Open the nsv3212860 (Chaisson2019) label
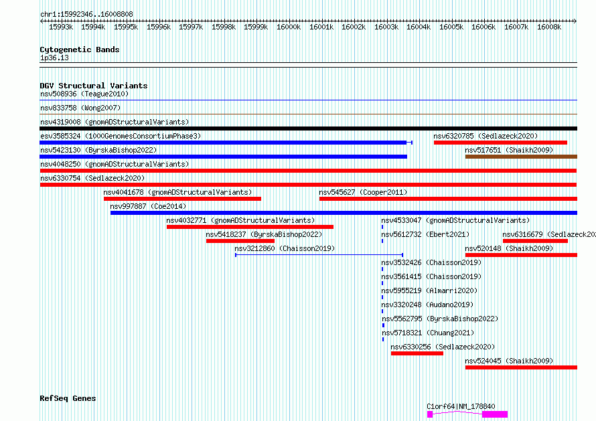The width and height of the screenshot is (596, 421). tap(285, 248)
